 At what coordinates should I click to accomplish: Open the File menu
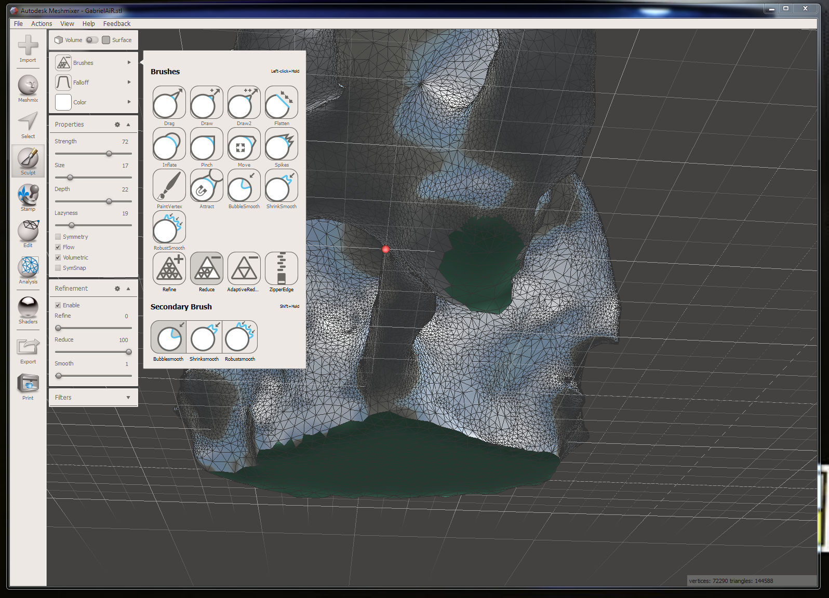19,24
